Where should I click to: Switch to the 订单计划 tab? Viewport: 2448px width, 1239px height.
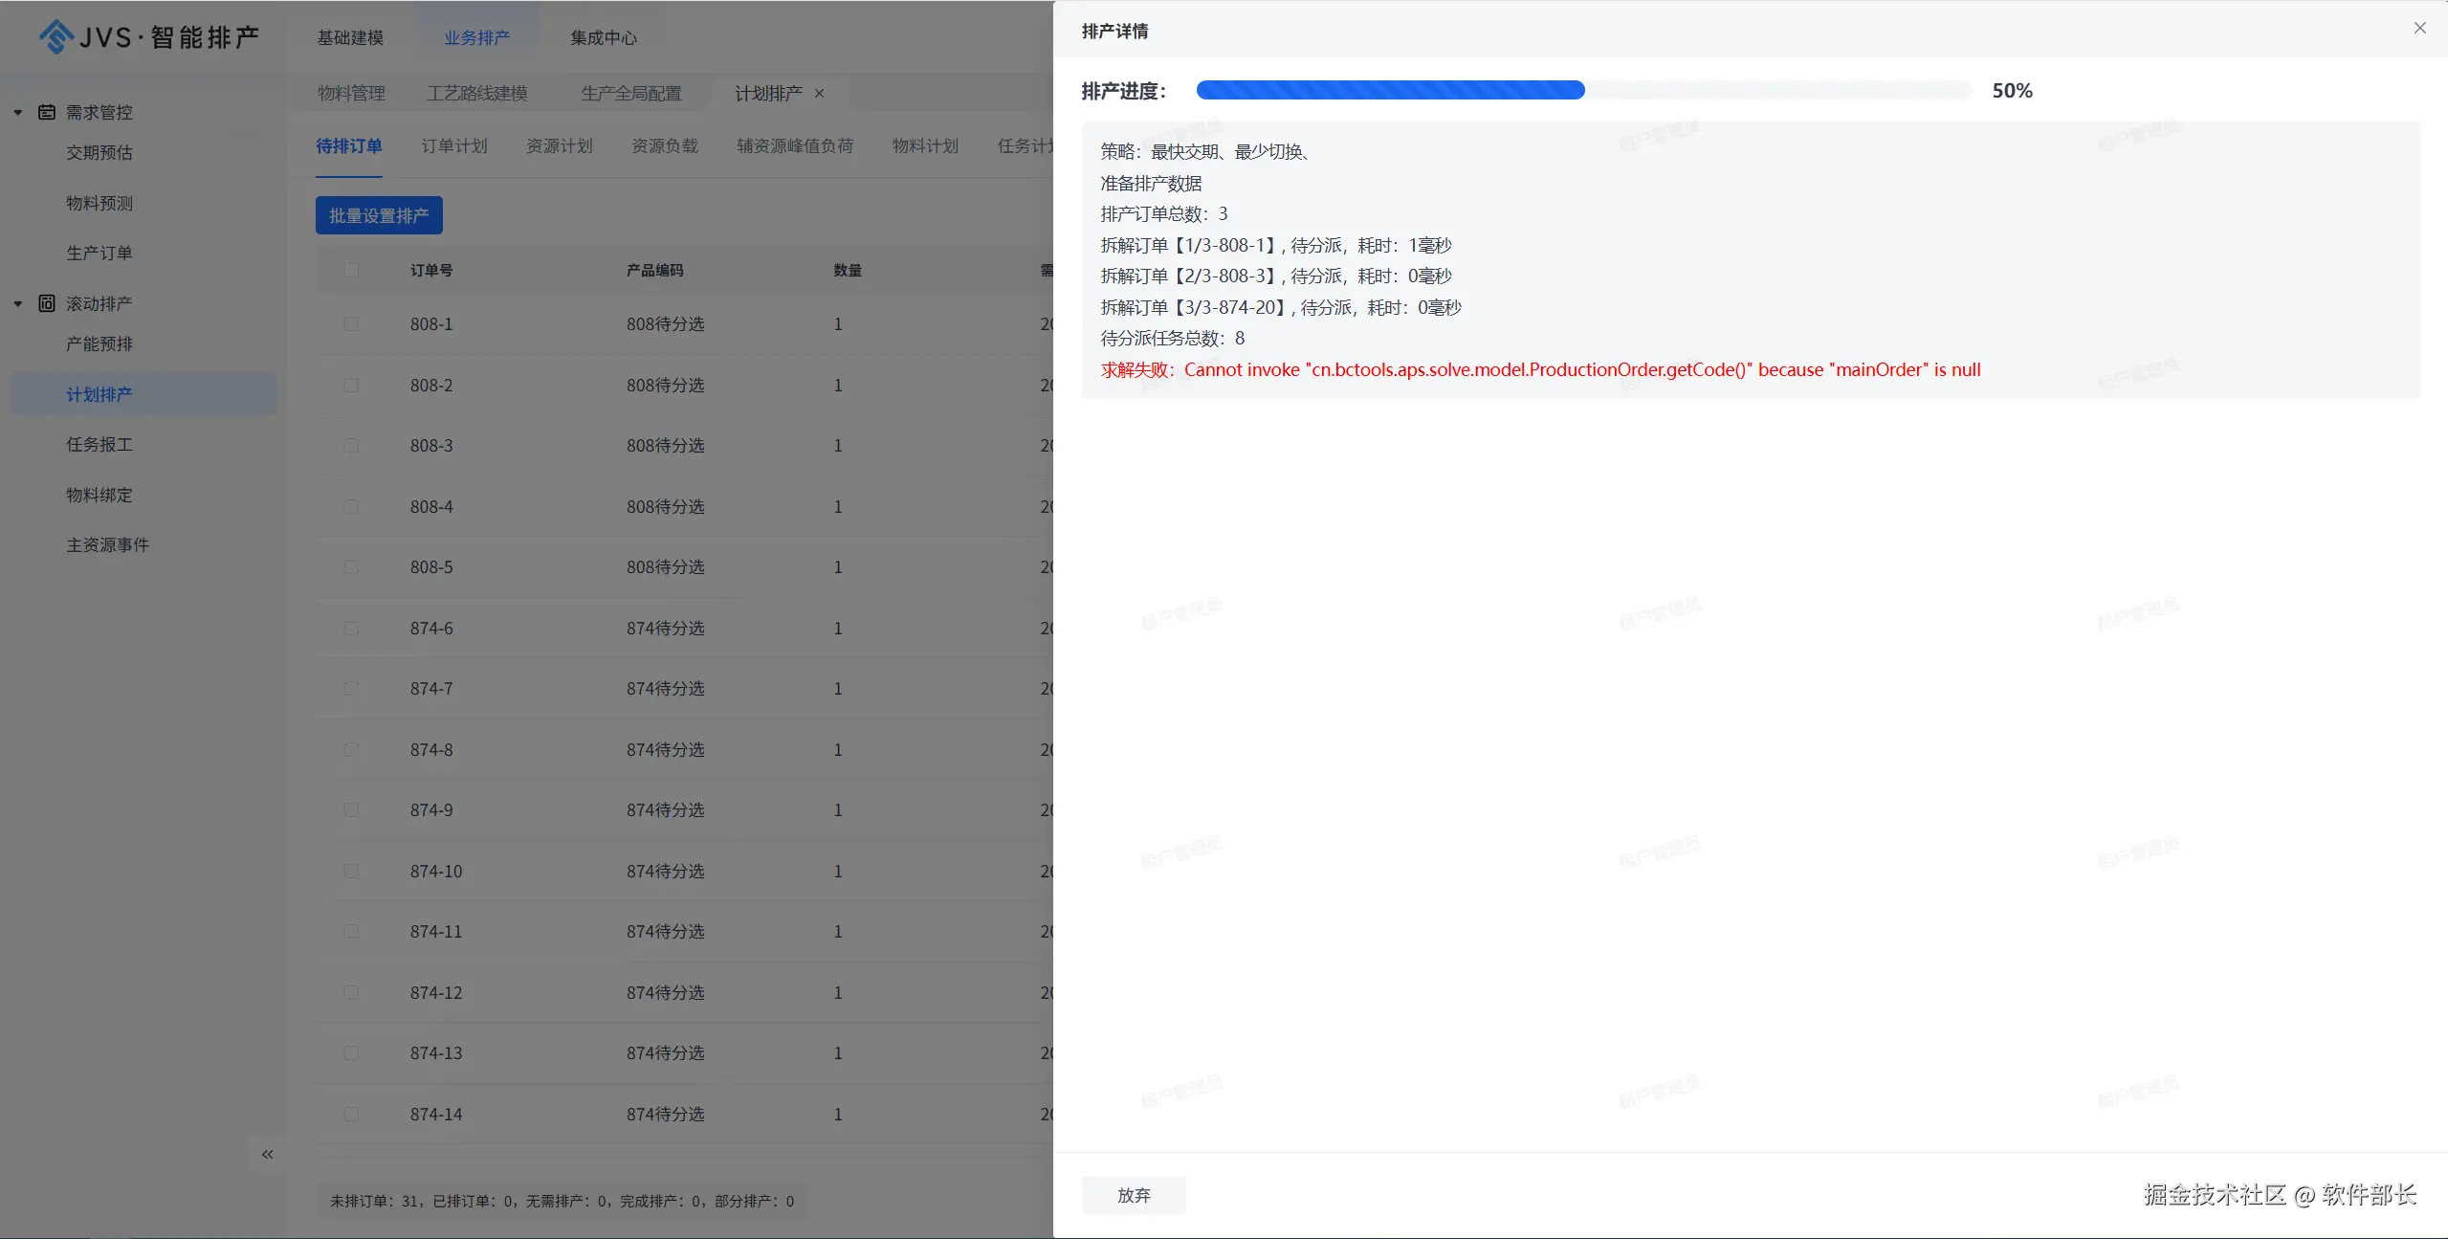pos(453,145)
